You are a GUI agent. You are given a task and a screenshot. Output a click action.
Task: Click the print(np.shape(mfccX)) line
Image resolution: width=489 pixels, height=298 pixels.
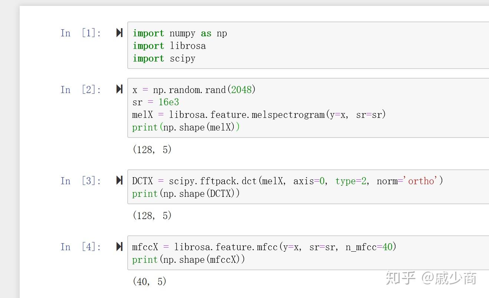click(x=188, y=259)
